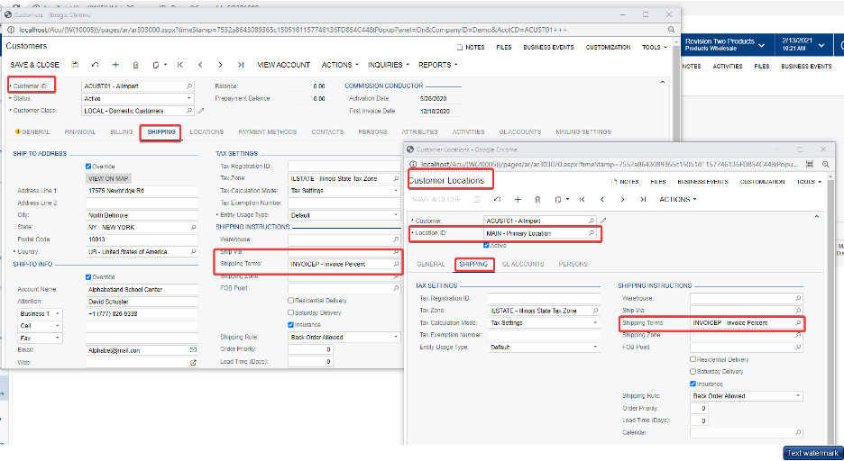
Task: Open the Web field external link icon
Action: (x=191, y=363)
